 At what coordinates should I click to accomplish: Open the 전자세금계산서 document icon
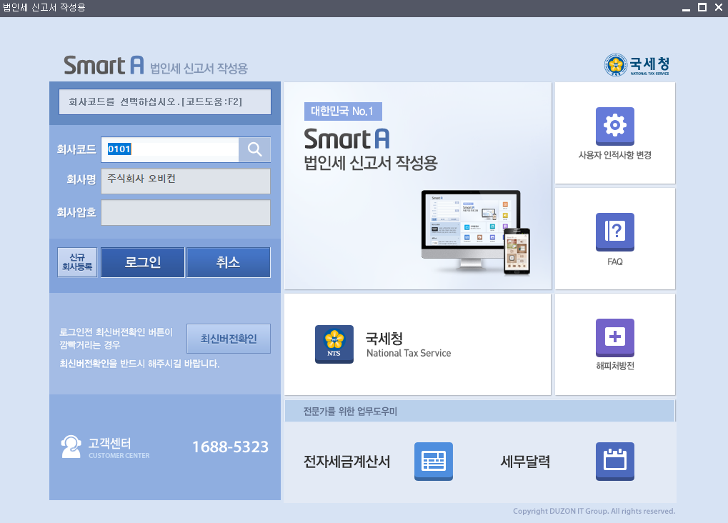433,462
